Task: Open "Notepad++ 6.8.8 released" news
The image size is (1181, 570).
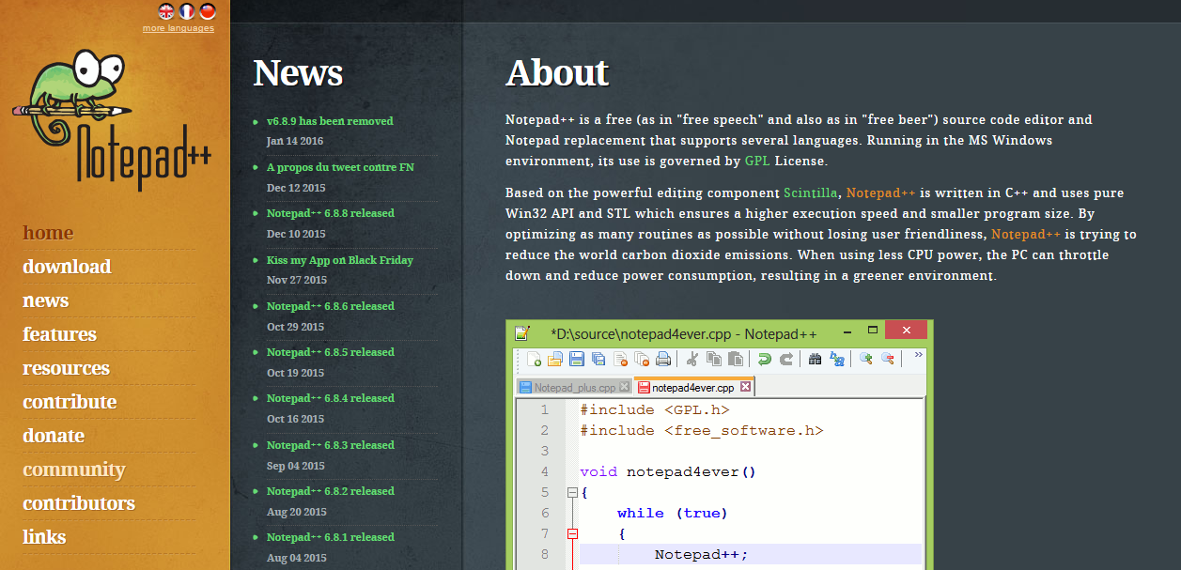Action: [x=331, y=213]
